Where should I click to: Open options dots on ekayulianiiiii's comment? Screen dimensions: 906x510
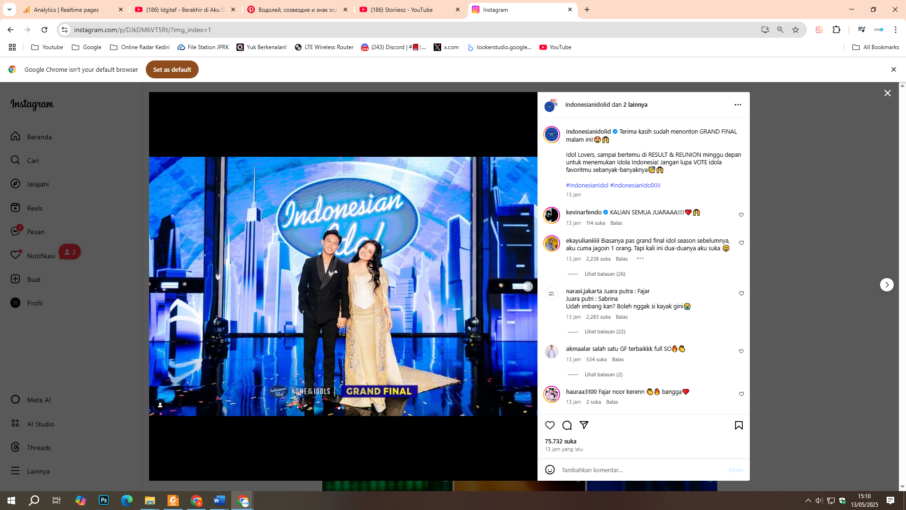click(x=640, y=258)
